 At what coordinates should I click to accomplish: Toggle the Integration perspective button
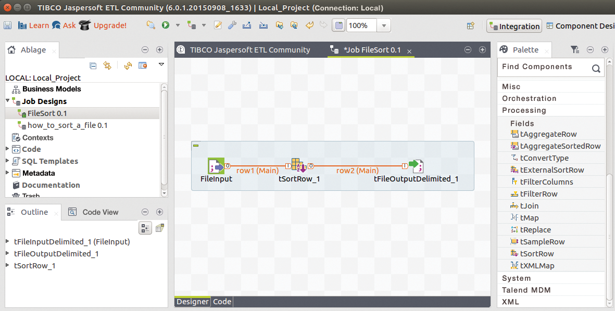[x=514, y=25]
